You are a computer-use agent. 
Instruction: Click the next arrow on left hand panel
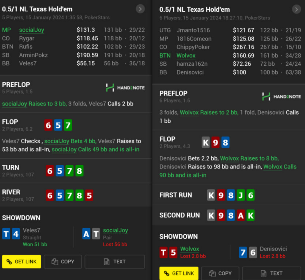[140, 9]
